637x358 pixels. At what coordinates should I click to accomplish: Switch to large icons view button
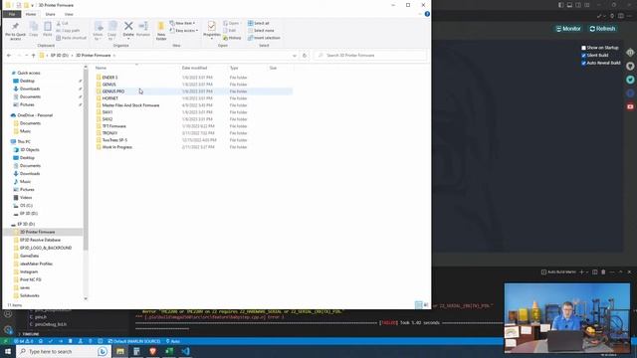(x=426, y=305)
